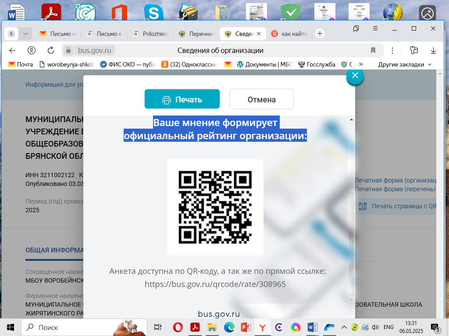Open the tab counter showing 6
The width and height of the screenshot is (449, 336).
[11, 34]
